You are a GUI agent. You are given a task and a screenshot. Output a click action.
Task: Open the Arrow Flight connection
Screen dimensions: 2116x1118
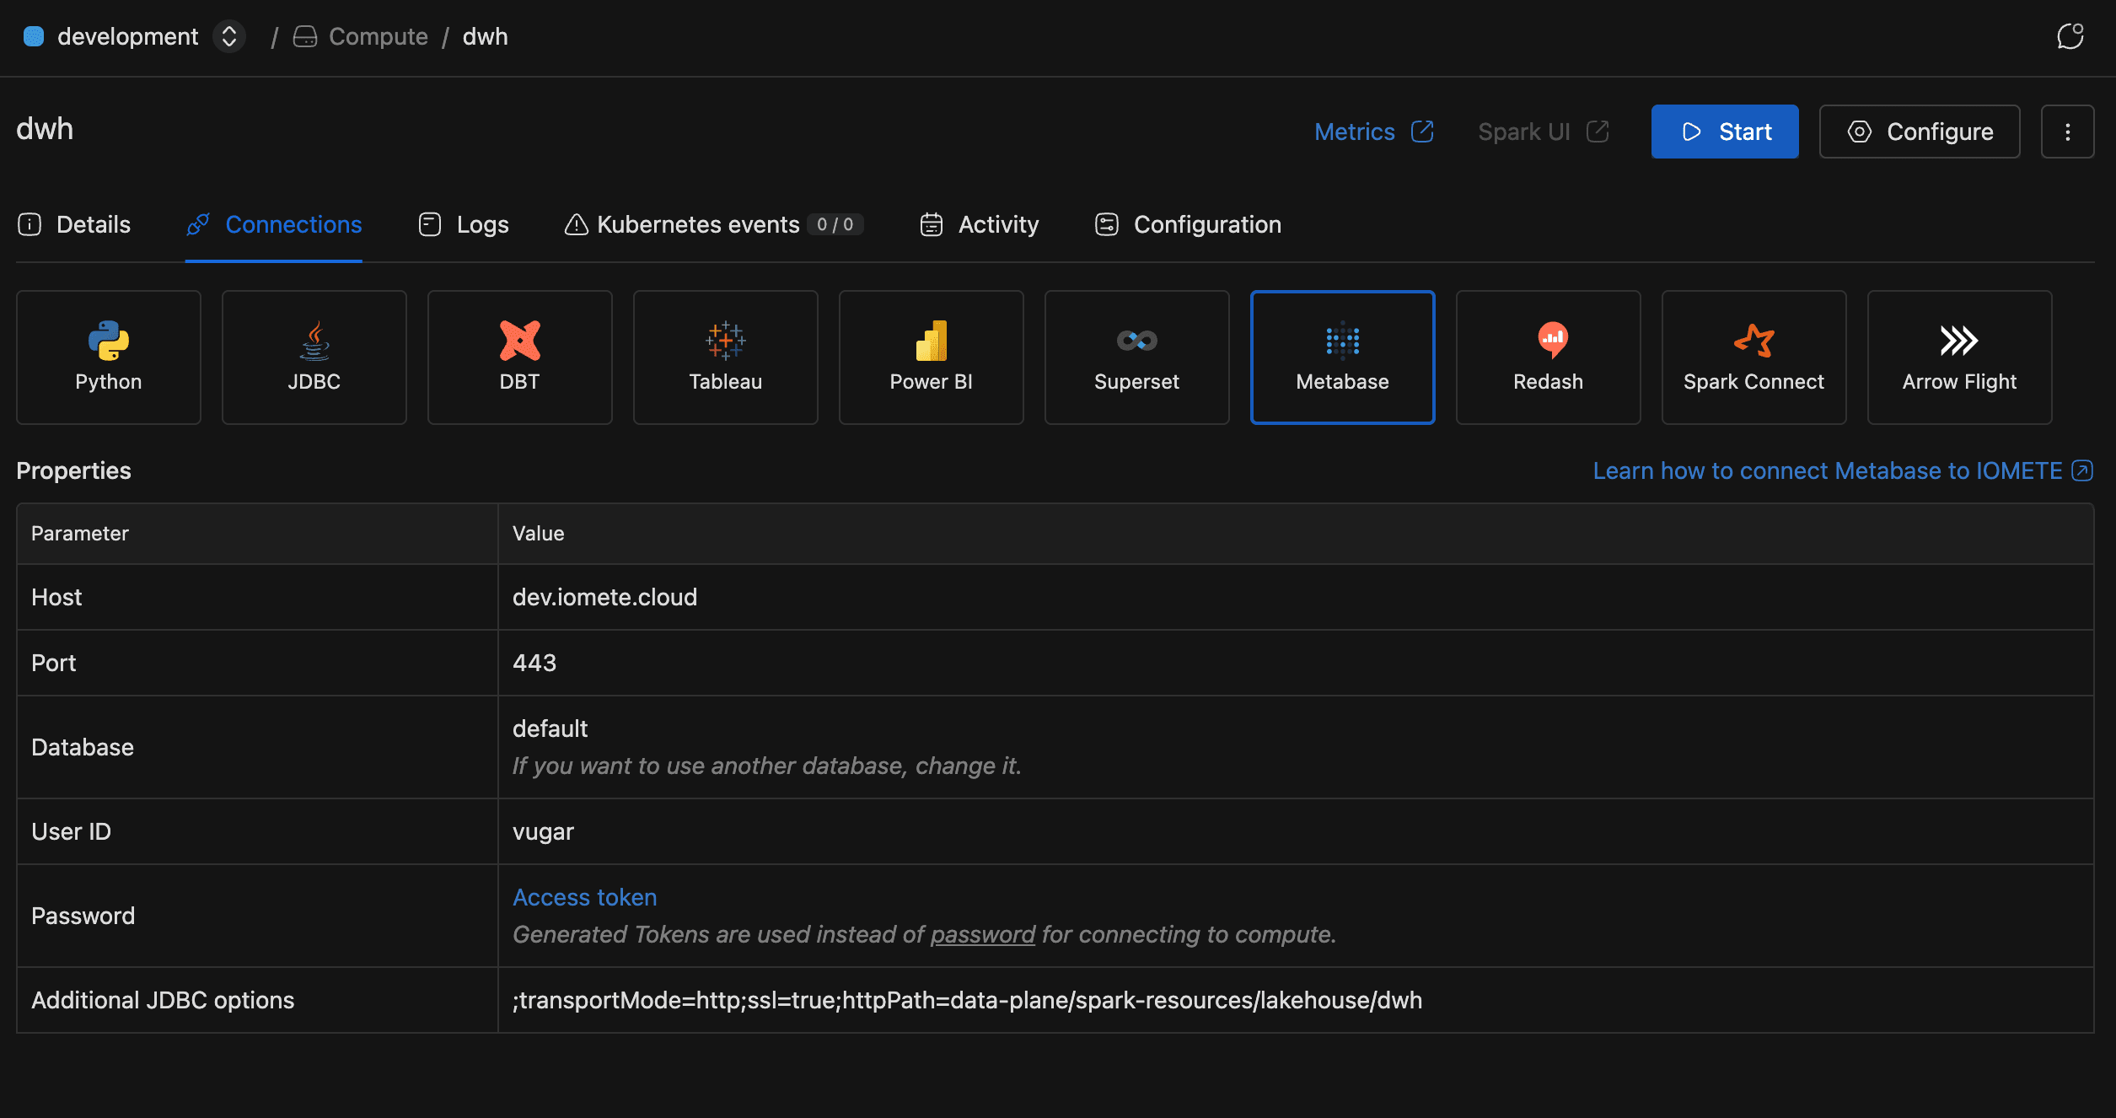pyautogui.click(x=1959, y=357)
